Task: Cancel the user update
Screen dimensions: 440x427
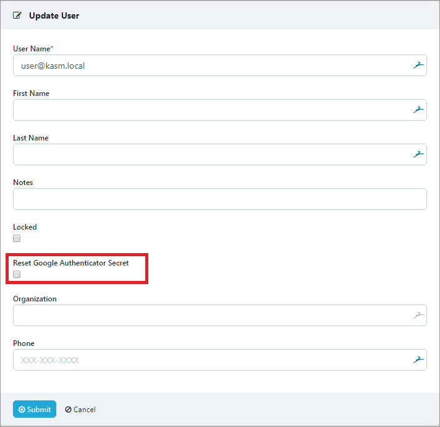Action: (x=80, y=410)
